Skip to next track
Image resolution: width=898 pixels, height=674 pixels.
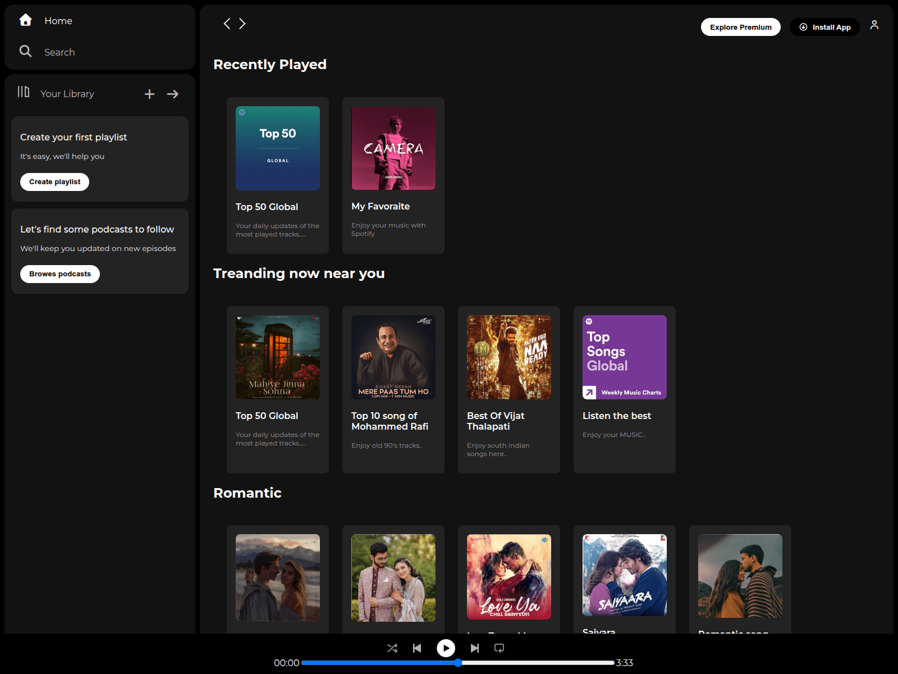pos(475,648)
